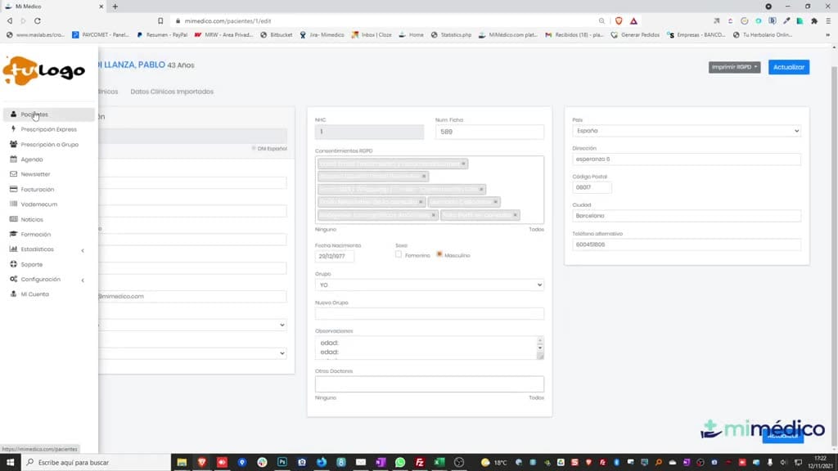Toggle the DNI Español checkbox

pyautogui.click(x=254, y=149)
